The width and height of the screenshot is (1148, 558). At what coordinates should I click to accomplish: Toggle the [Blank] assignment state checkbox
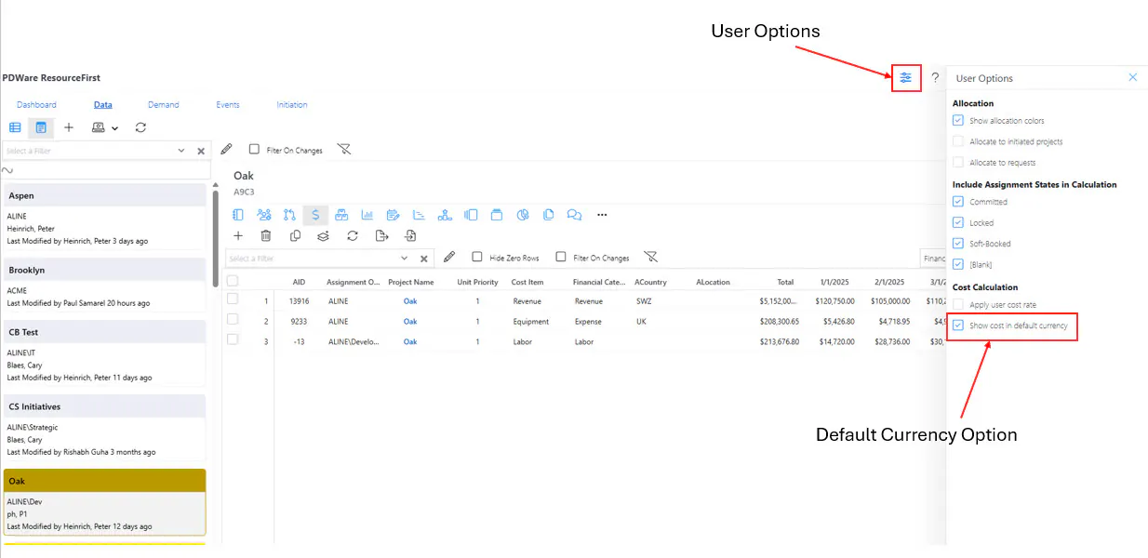(958, 265)
